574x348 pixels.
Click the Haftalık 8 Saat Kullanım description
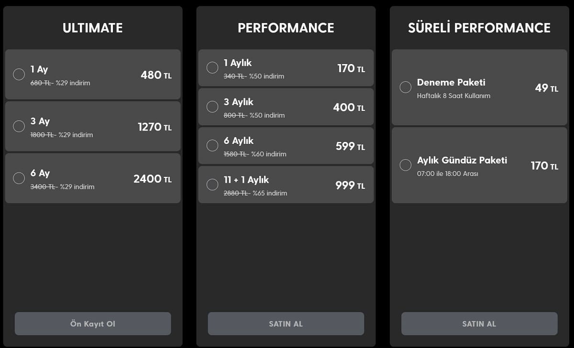453,96
